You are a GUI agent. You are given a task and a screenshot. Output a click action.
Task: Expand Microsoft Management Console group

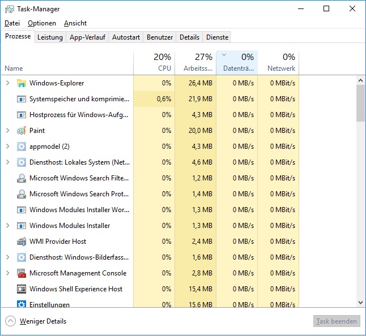pos(8,273)
